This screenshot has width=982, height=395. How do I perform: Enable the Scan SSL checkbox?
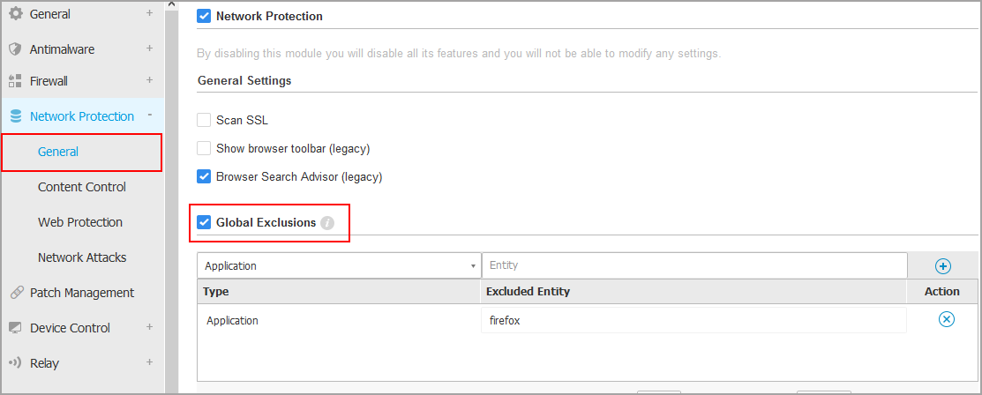point(204,120)
